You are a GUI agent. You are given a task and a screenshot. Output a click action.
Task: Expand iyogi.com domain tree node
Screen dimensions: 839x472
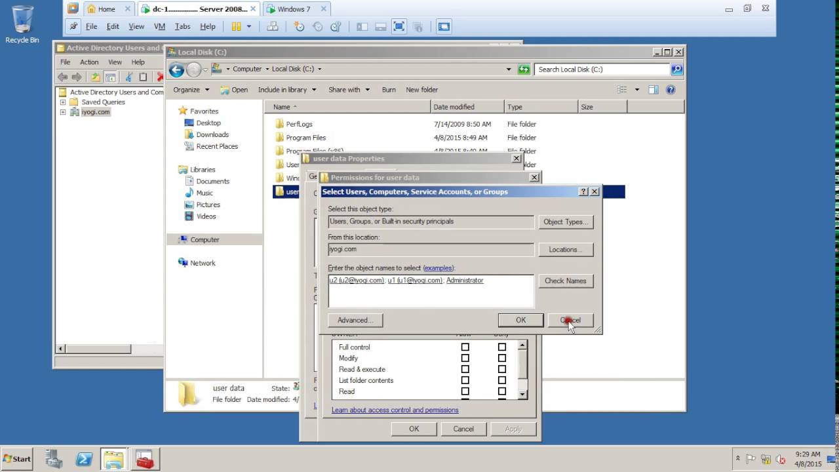(x=63, y=112)
